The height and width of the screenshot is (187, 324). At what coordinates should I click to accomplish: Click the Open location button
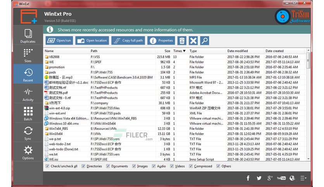pos(92,41)
